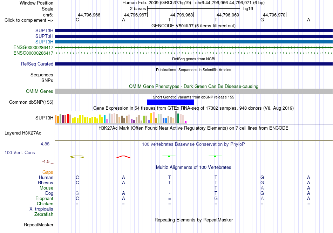Open the GTEx Gene Expression track title
Viewport: 333px width, 233px height.
193,108
